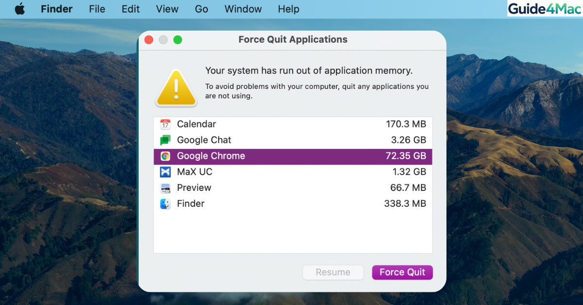Image resolution: width=583 pixels, height=305 pixels.
Task: Open the Apple menu
Action: [x=20, y=9]
